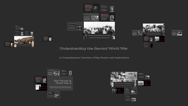Open the 'Benito Mussolini' slide
Image resolution: width=188 pixels, height=106 pixels.
(66, 73)
